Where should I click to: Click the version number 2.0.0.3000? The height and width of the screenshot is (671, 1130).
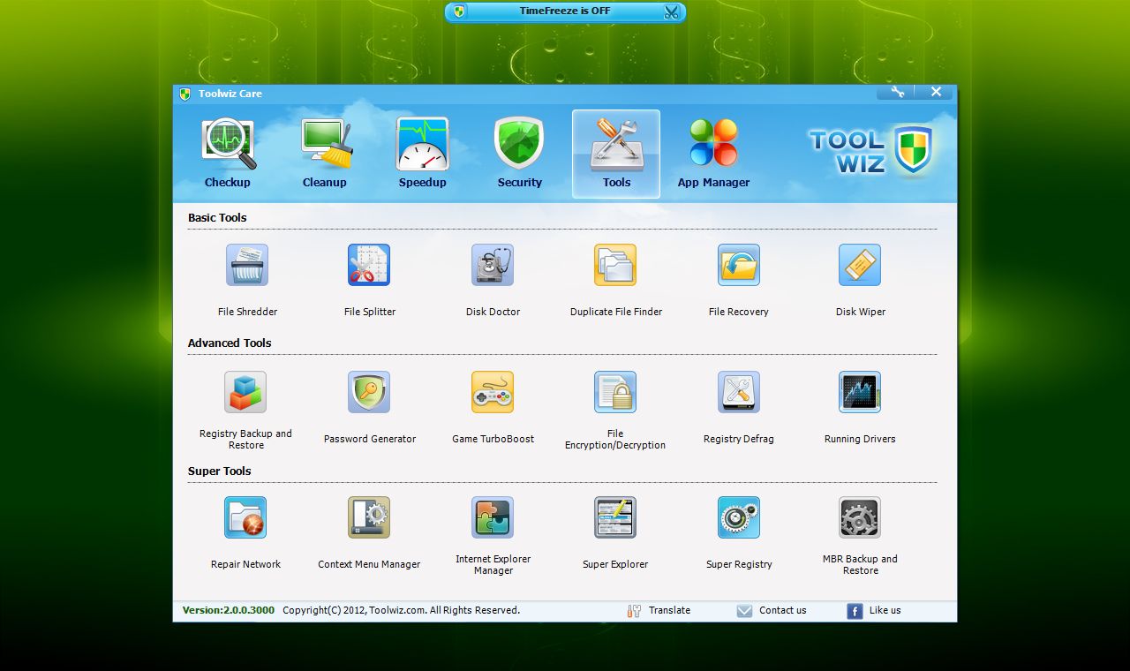click(228, 610)
